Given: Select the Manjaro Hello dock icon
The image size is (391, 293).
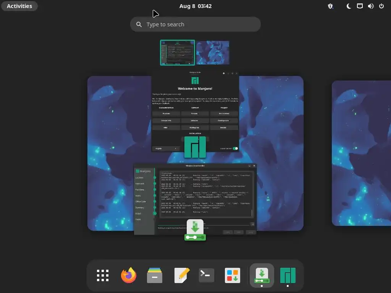Looking at the screenshot, I should (288, 275).
